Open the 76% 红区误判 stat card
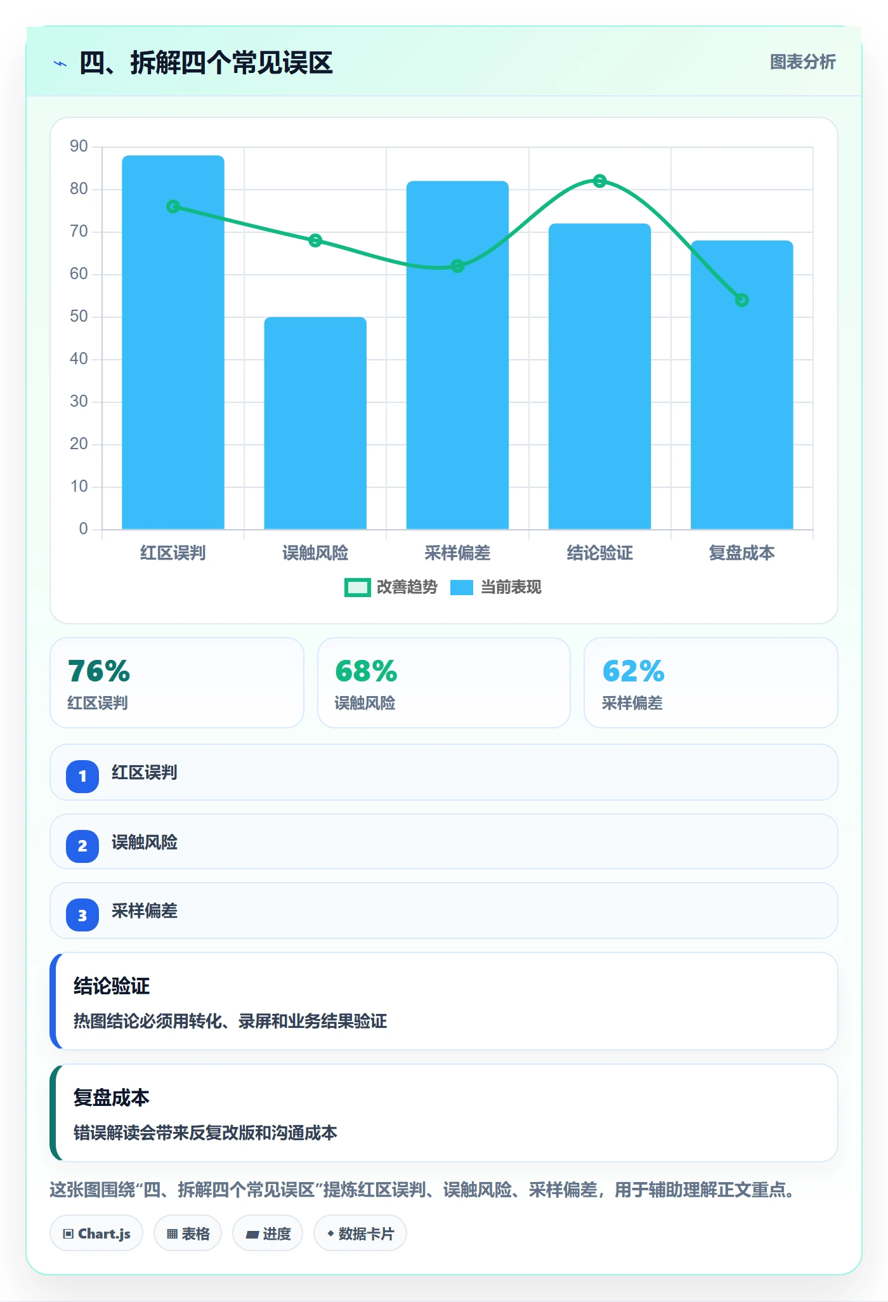 (177, 683)
